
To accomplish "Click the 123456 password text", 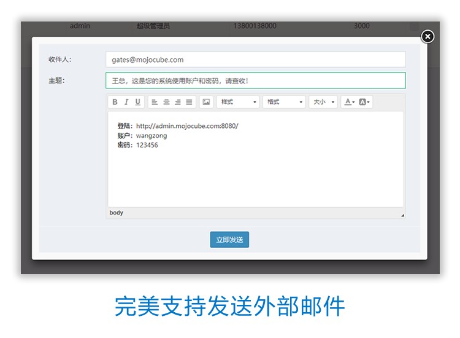I will pos(147,145).
